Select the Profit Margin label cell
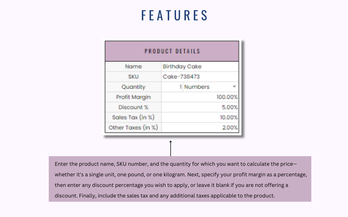348x217 pixels. (133, 97)
